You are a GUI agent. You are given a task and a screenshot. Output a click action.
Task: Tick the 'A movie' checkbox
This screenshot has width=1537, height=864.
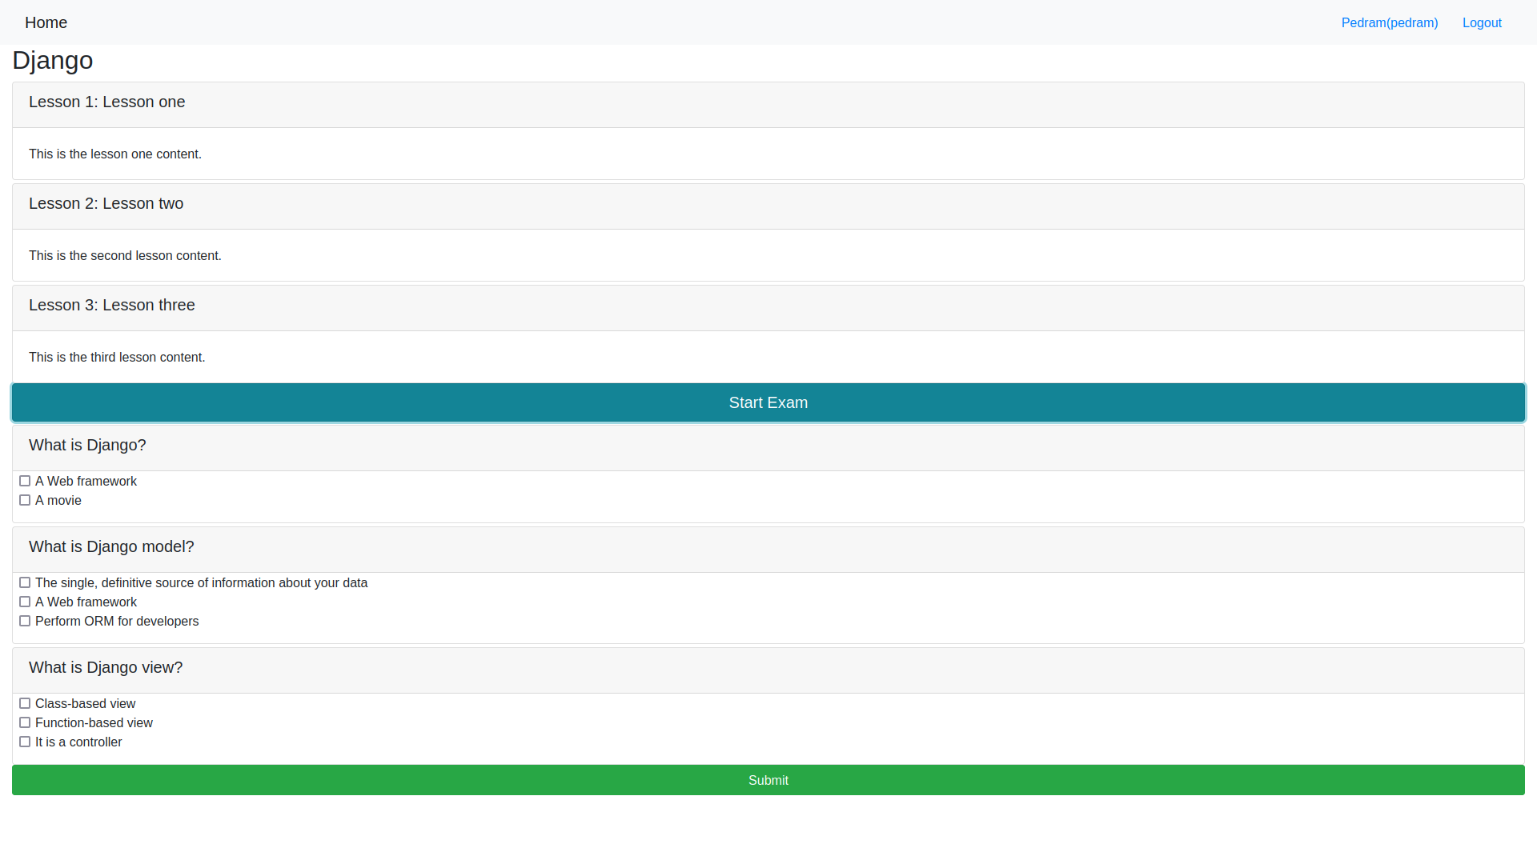click(25, 500)
